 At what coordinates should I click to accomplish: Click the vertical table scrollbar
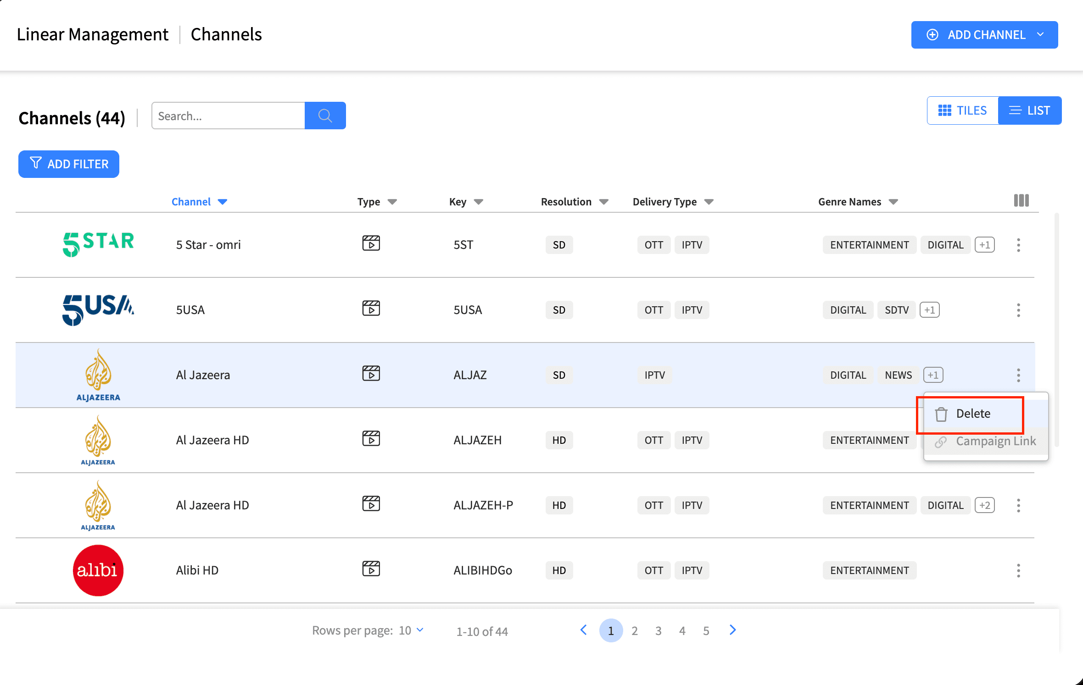pyautogui.click(x=1057, y=329)
